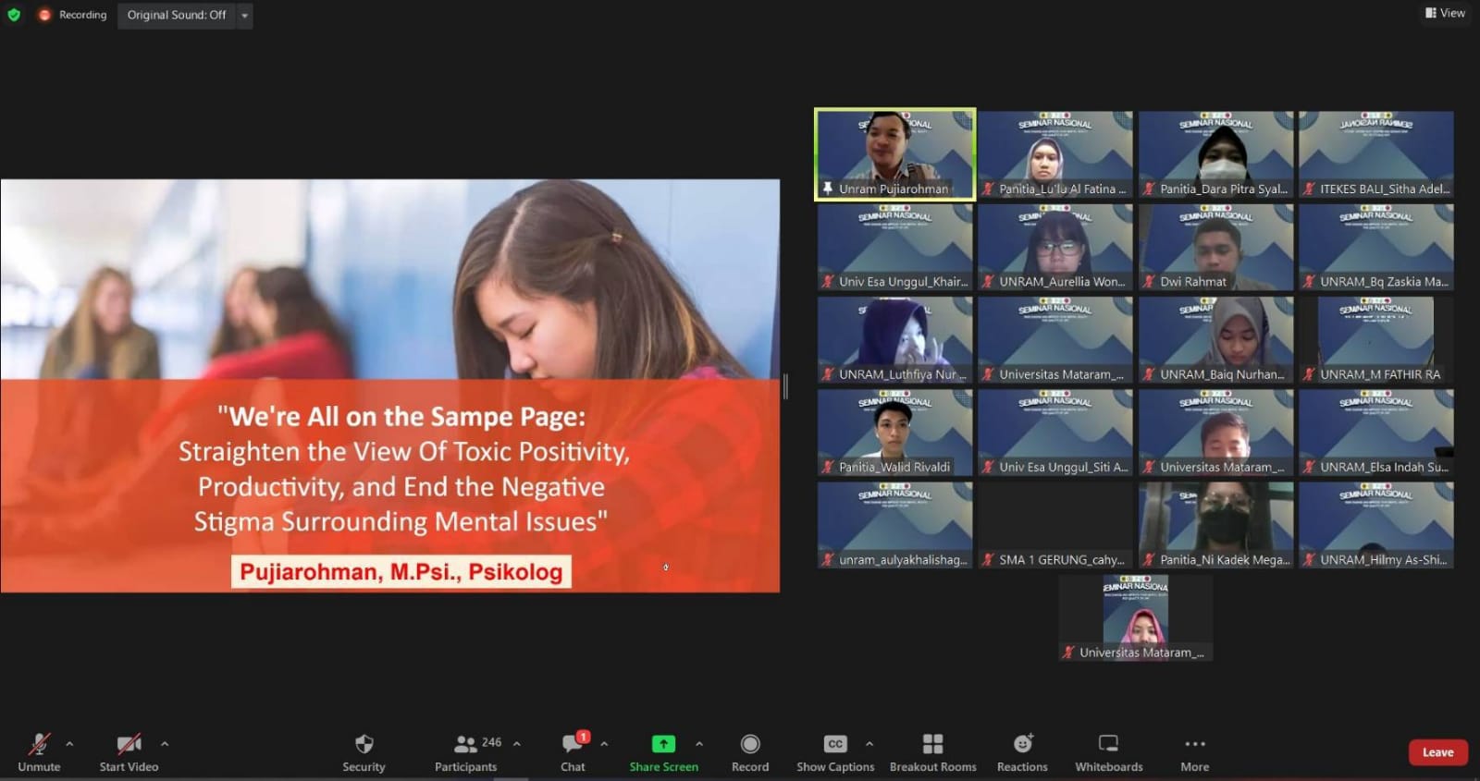The height and width of the screenshot is (781, 1480).
Task: Select the Panitia_Walid Rivaldi video tile
Action: coord(894,433)
